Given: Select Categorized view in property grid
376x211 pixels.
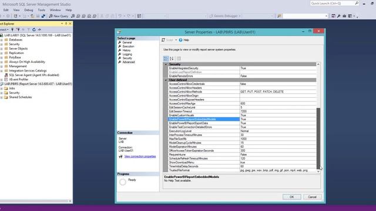Looking at the screenshot, I should click(166, 59).
